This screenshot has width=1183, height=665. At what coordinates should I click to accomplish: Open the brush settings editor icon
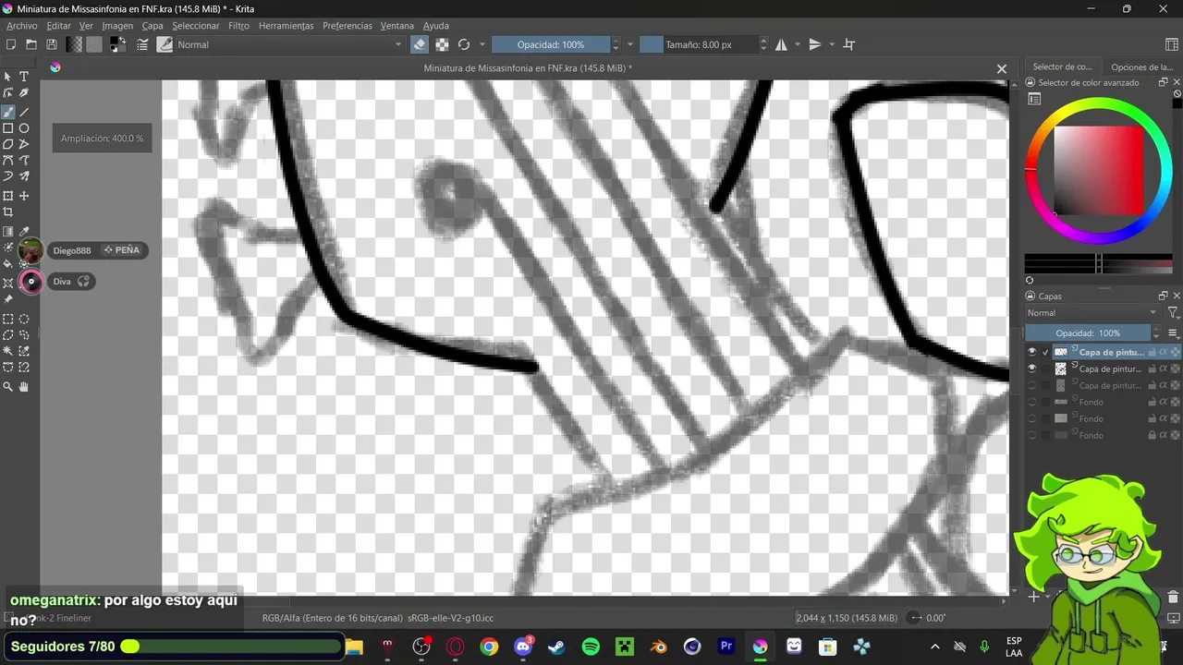[143, 44]
